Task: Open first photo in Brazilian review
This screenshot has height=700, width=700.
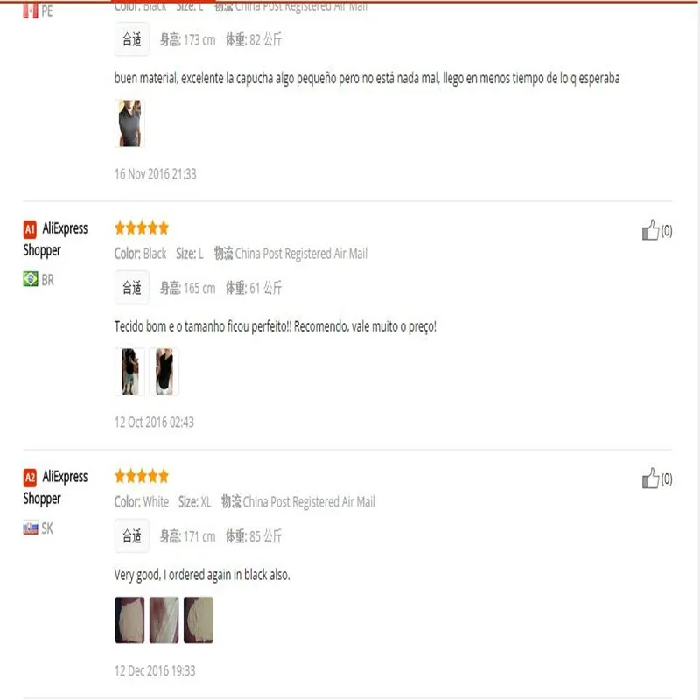Action: point(129,371)
